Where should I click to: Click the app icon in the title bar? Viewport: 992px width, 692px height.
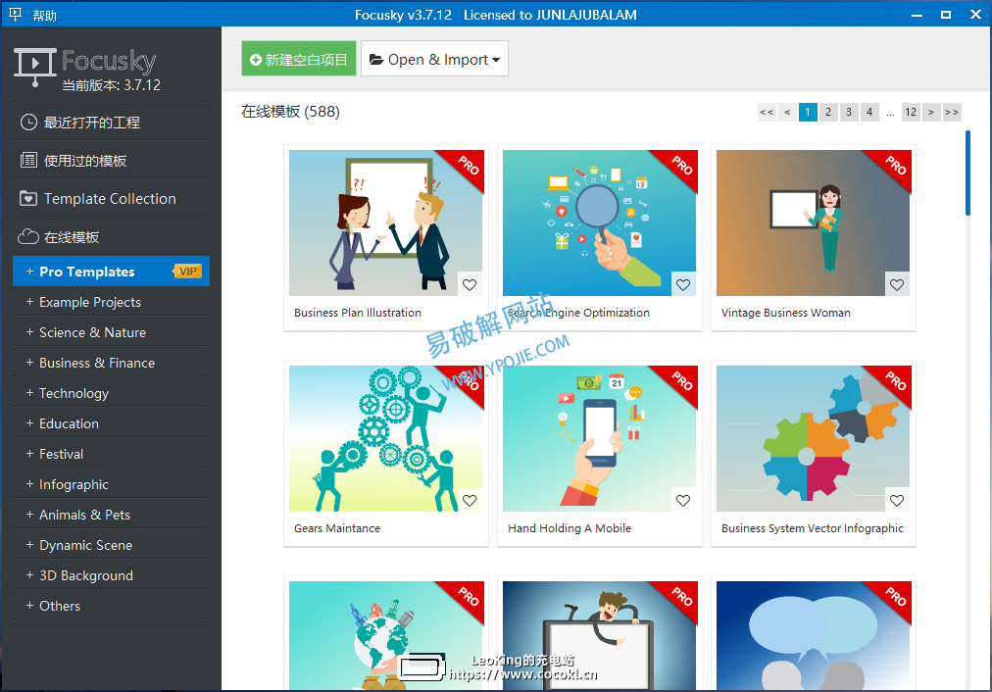tap(16, 15)
